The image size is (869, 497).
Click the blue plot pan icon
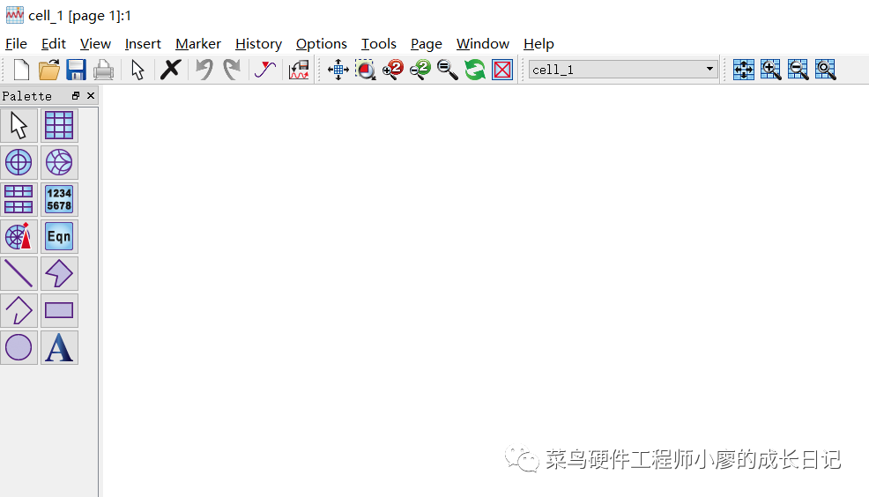tap(743, 70)
